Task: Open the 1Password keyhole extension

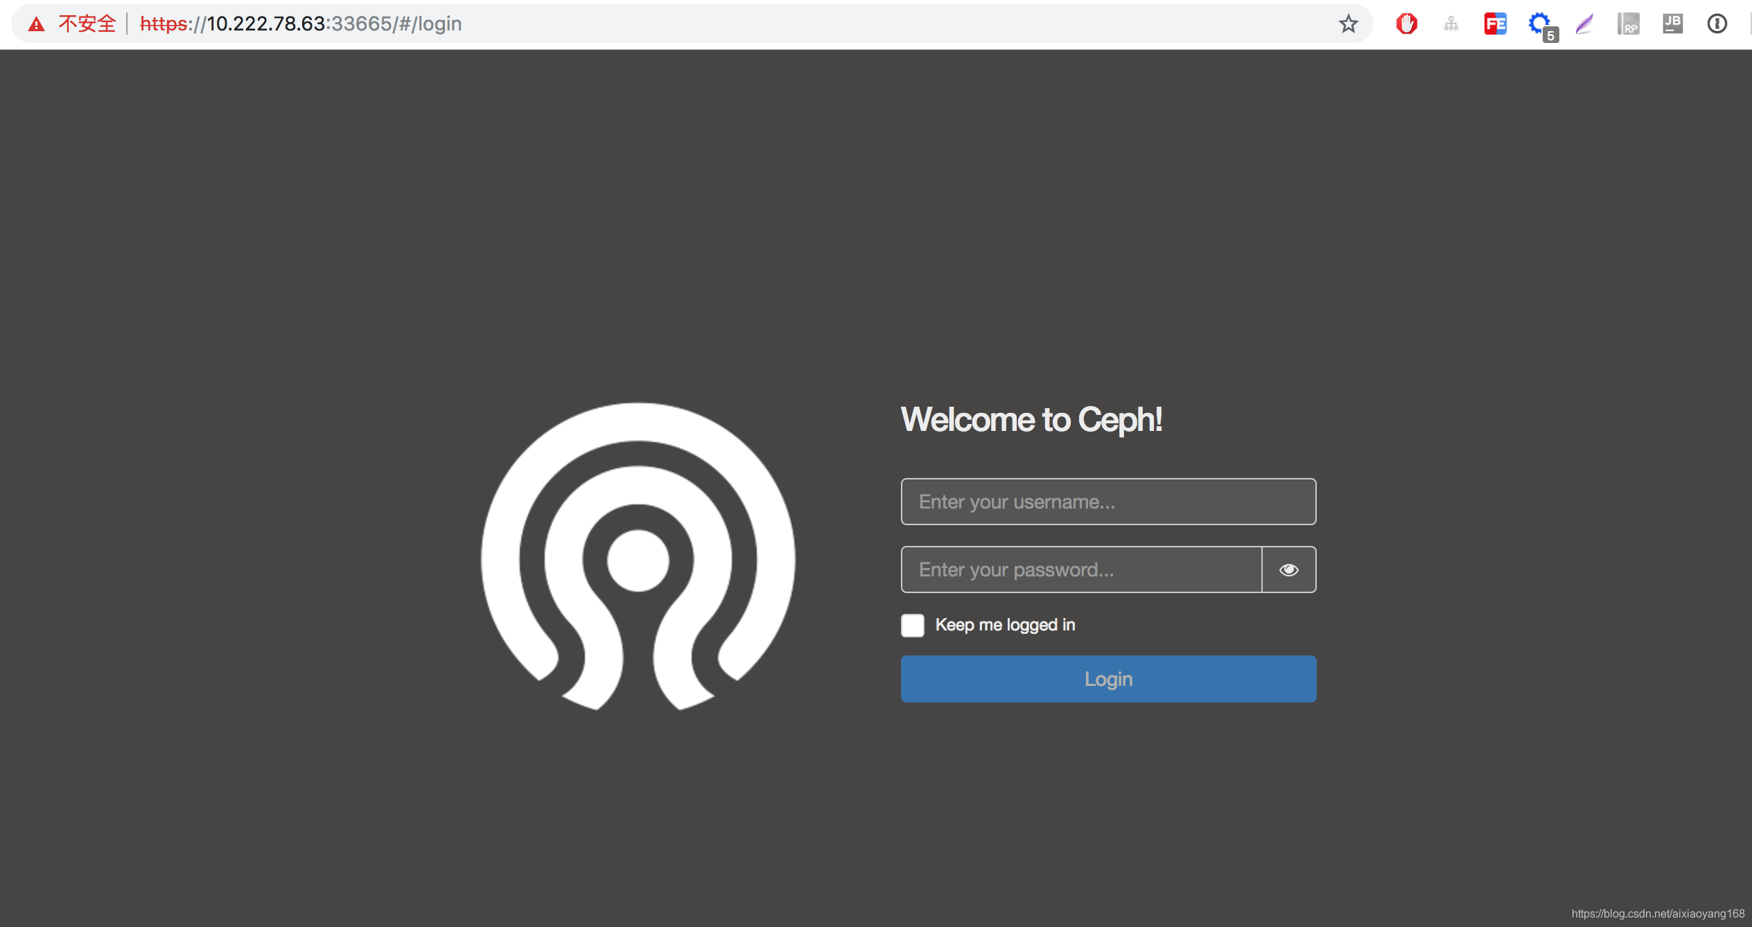Action: click(x=1717, y=24)
